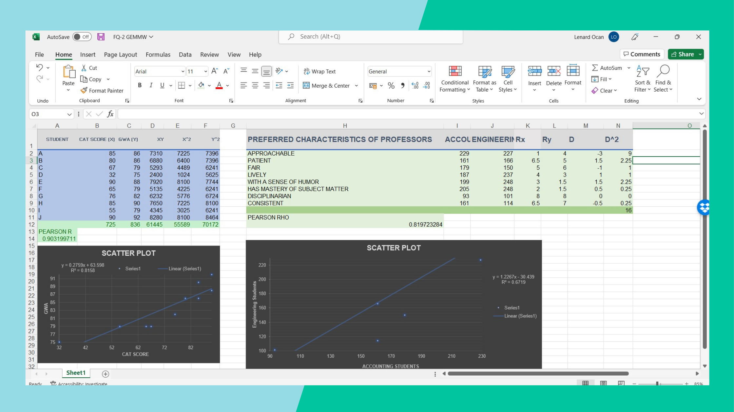Open Lenard Ocan account button
The image size is (734, 412).
pos(596,37)
